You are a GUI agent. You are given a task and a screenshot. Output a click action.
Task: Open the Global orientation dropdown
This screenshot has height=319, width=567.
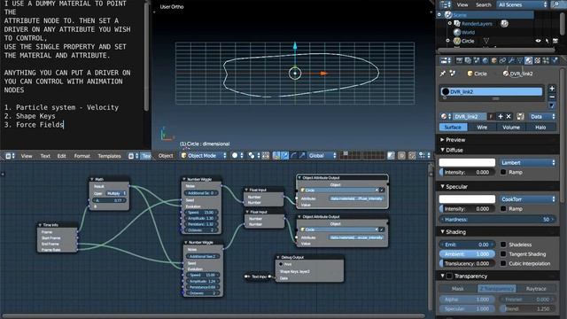point(322,156)
